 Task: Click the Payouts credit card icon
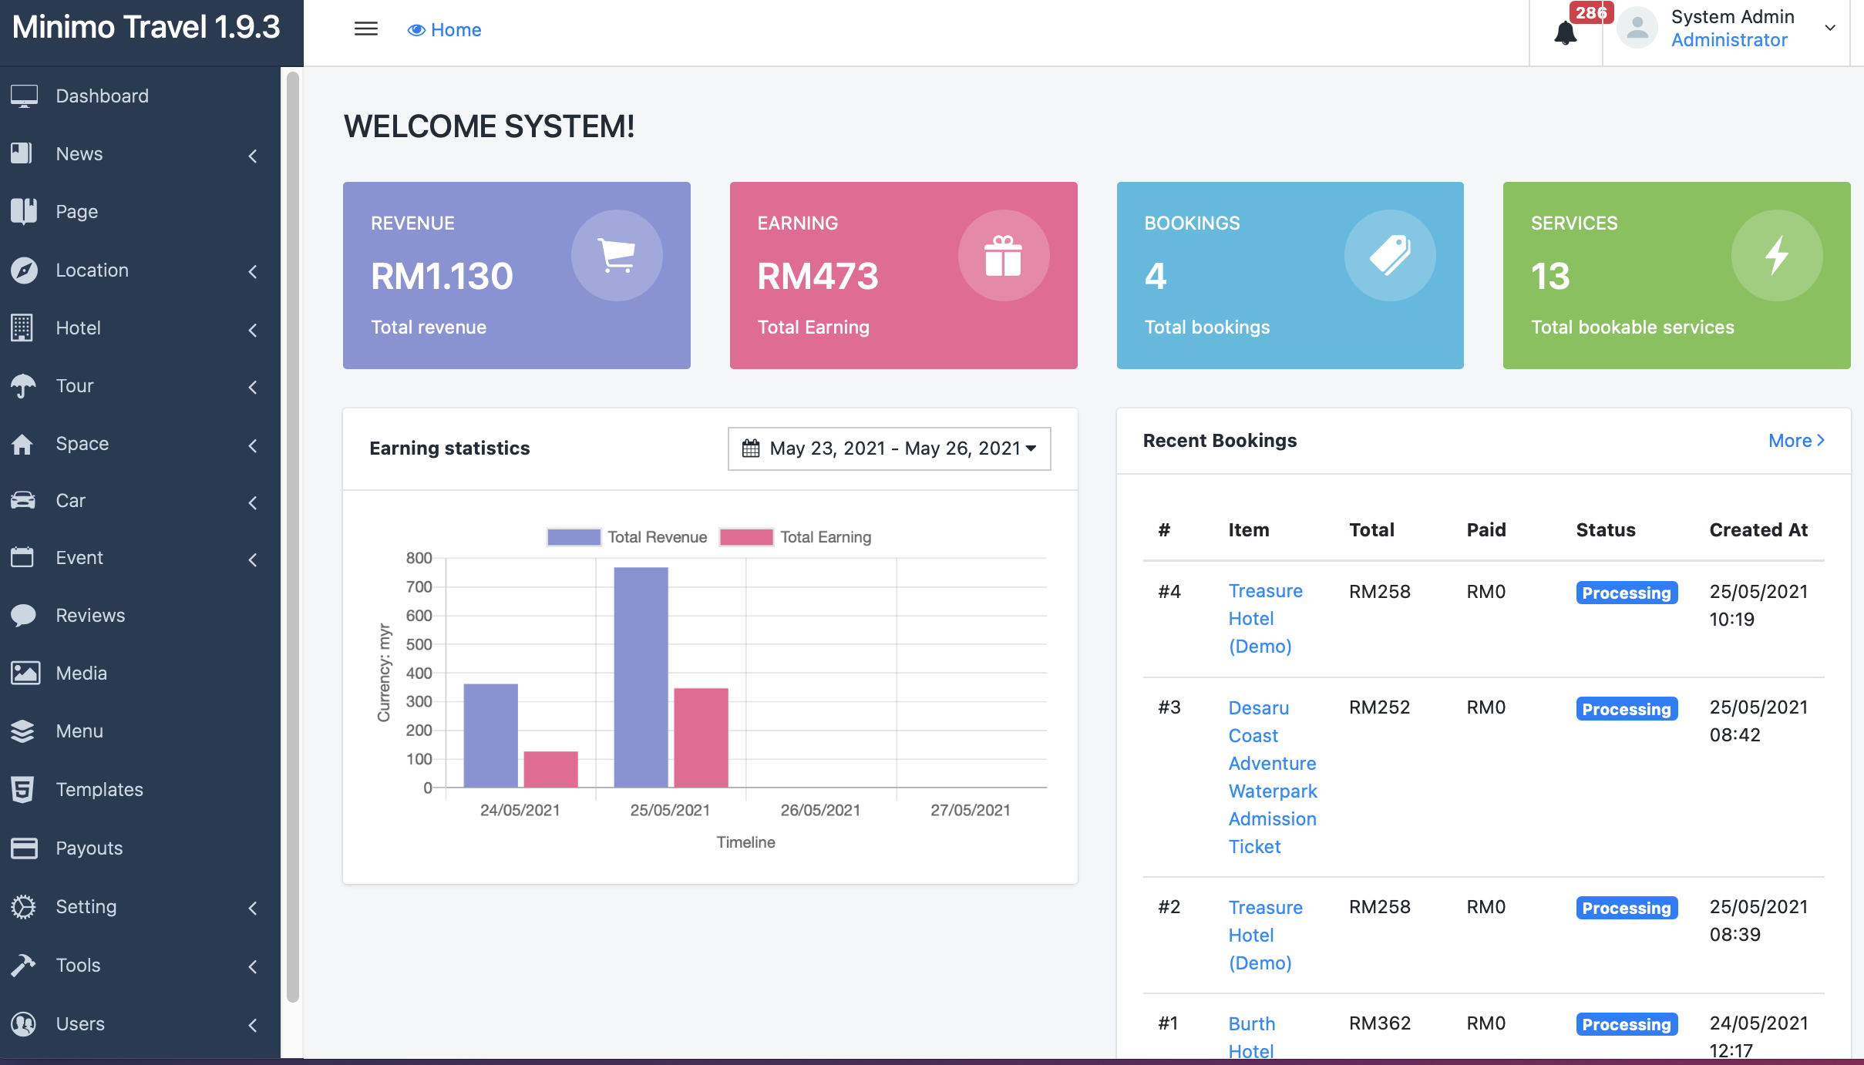tap(25, 848)
